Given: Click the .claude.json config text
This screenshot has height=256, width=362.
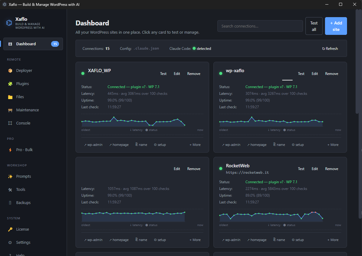Looking at the screenshot, I should point(146,49).
